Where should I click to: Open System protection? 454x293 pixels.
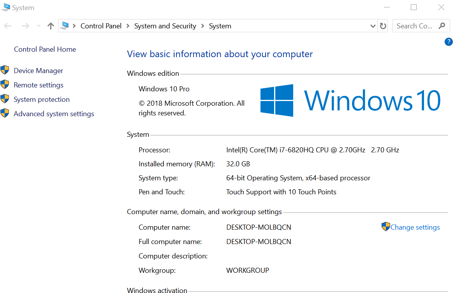(42, 99)
